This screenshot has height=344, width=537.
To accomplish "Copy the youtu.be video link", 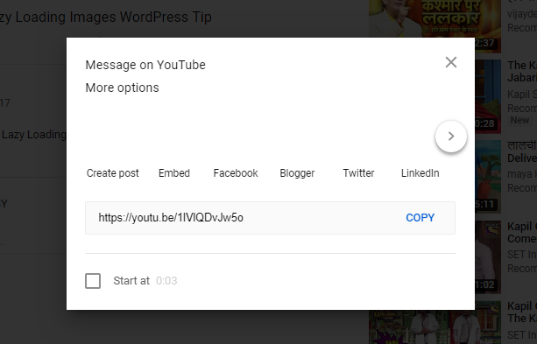I will [420, 218].
